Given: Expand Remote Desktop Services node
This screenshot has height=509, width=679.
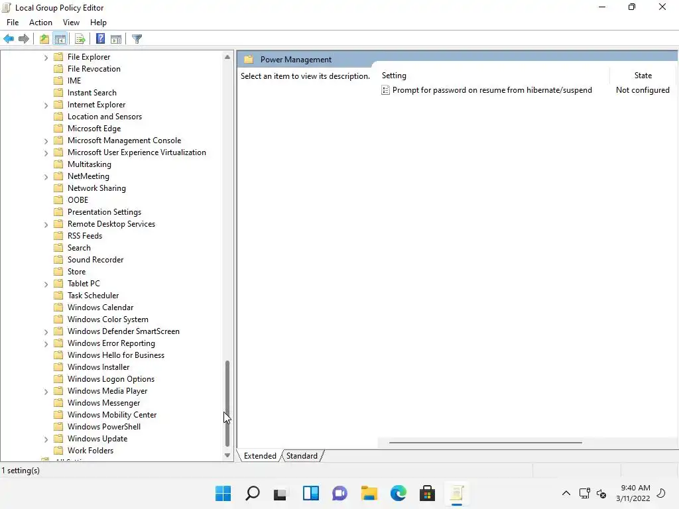Looking at the screenshot, I should click(46, 224).
